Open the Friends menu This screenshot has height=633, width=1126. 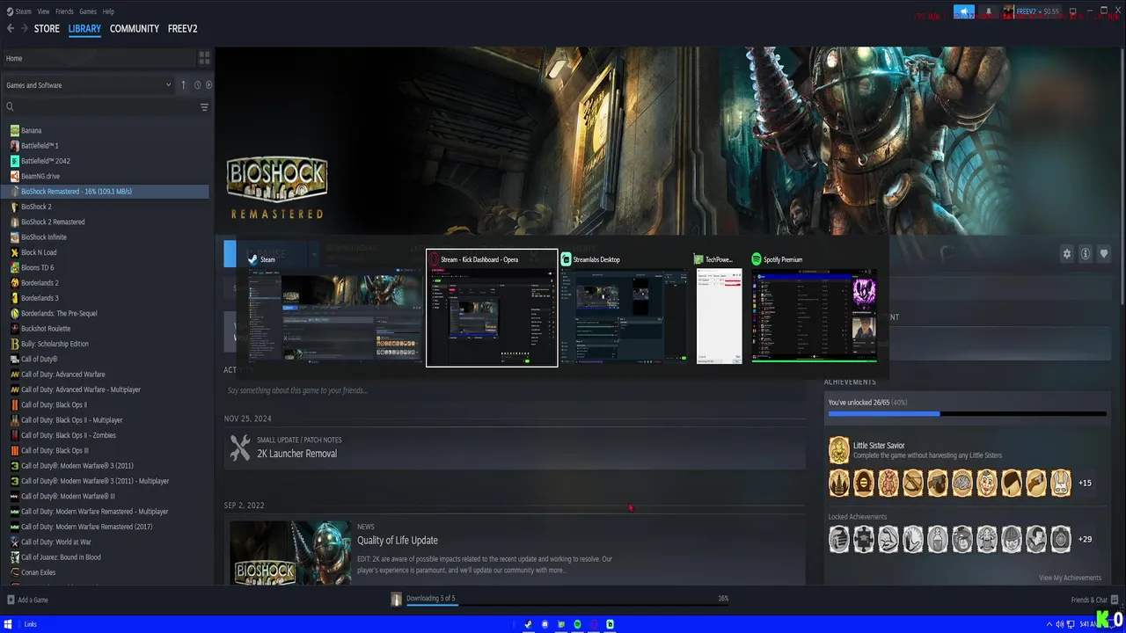(64, 11)
